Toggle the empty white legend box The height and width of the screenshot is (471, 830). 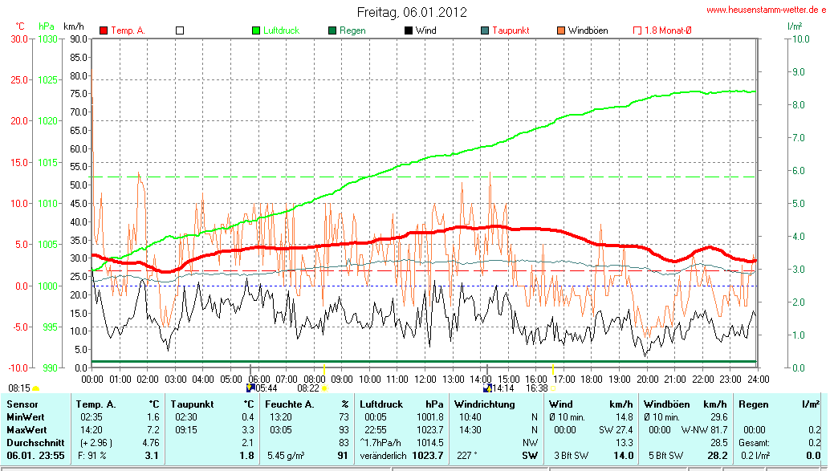[x=180, y=30]
